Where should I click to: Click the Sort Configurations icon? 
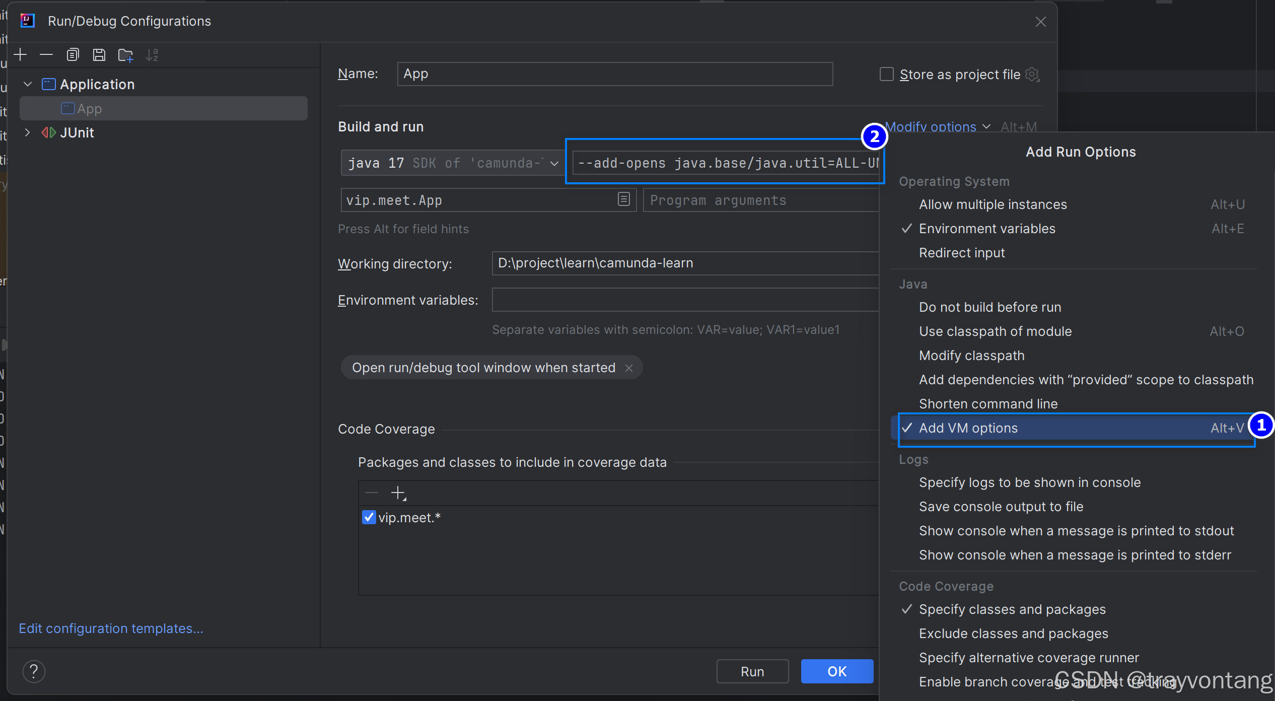(x=153, y=54)
